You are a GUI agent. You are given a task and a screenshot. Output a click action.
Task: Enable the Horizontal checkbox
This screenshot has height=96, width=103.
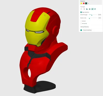(81, 24)
